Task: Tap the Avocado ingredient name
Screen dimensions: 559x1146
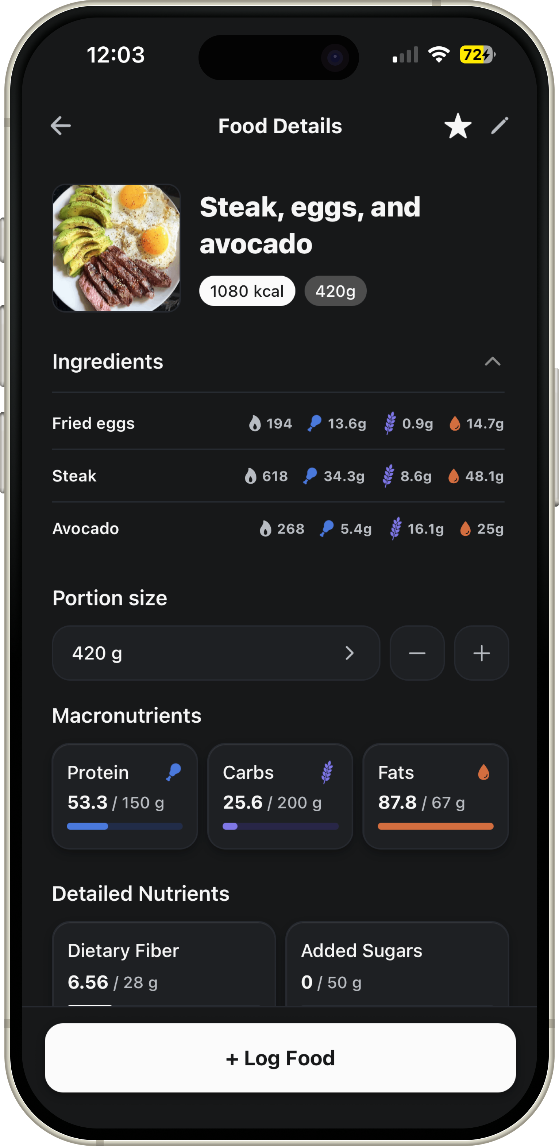Action: click(86, 528)
